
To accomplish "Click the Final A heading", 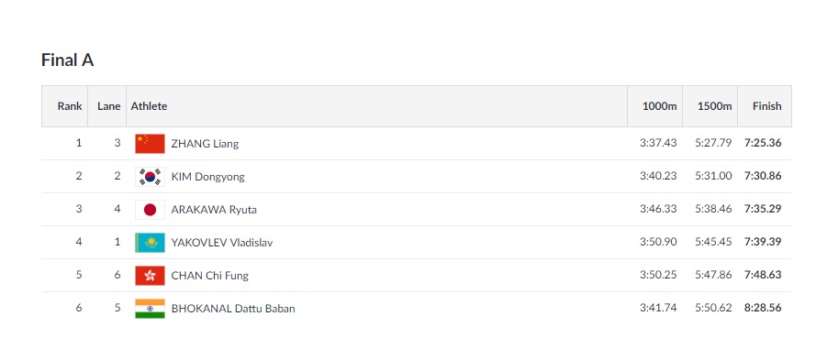I will pyautogui.click(x=68, y=60).
